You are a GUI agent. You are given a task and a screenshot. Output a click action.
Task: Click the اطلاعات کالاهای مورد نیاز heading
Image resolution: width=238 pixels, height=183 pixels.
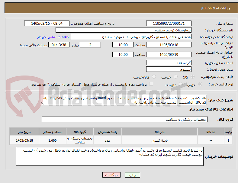coord(211,109)
